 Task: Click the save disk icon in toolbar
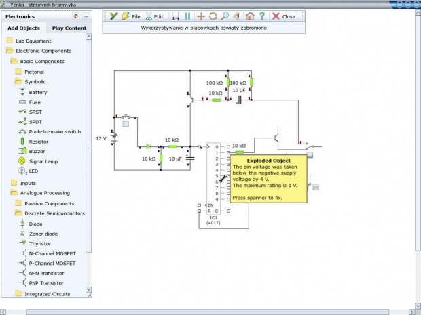tap(175, 17)
